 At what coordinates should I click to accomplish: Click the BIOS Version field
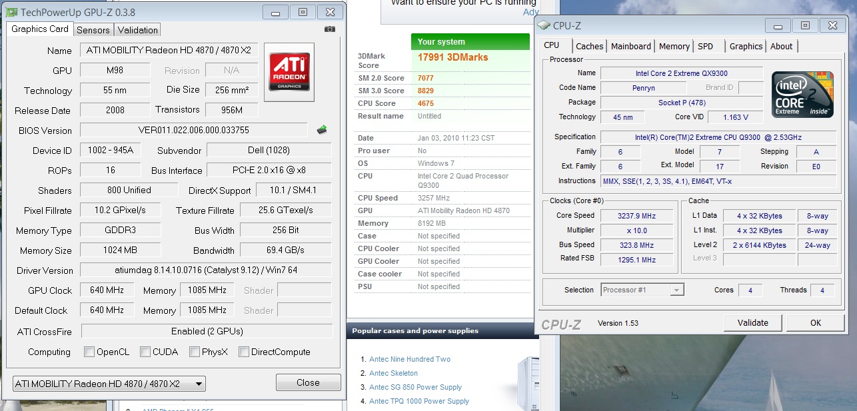[193, 130]
